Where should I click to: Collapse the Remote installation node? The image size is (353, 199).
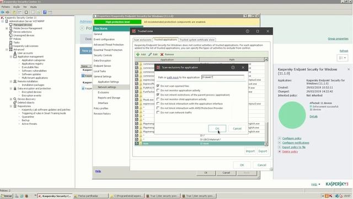tap(11, 81)
